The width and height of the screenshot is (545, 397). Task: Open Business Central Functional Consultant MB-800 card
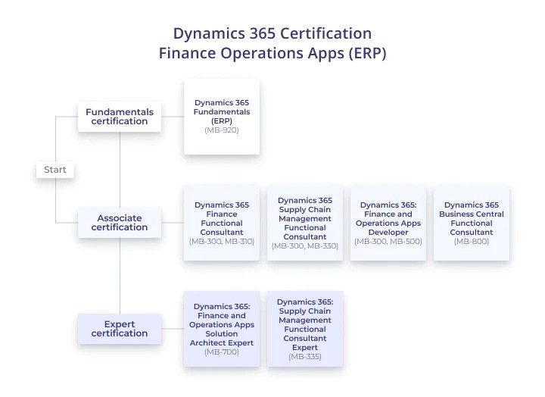(472, 223)
